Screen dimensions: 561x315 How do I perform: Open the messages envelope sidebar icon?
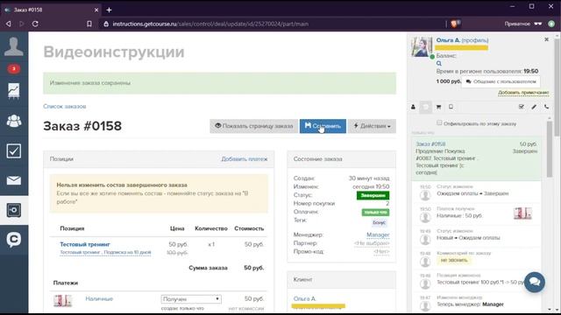(14, 180)
